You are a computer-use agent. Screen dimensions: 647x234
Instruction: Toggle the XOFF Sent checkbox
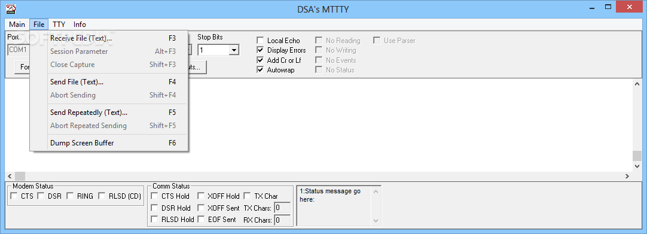pyautogui.click(x=201, y=208)
